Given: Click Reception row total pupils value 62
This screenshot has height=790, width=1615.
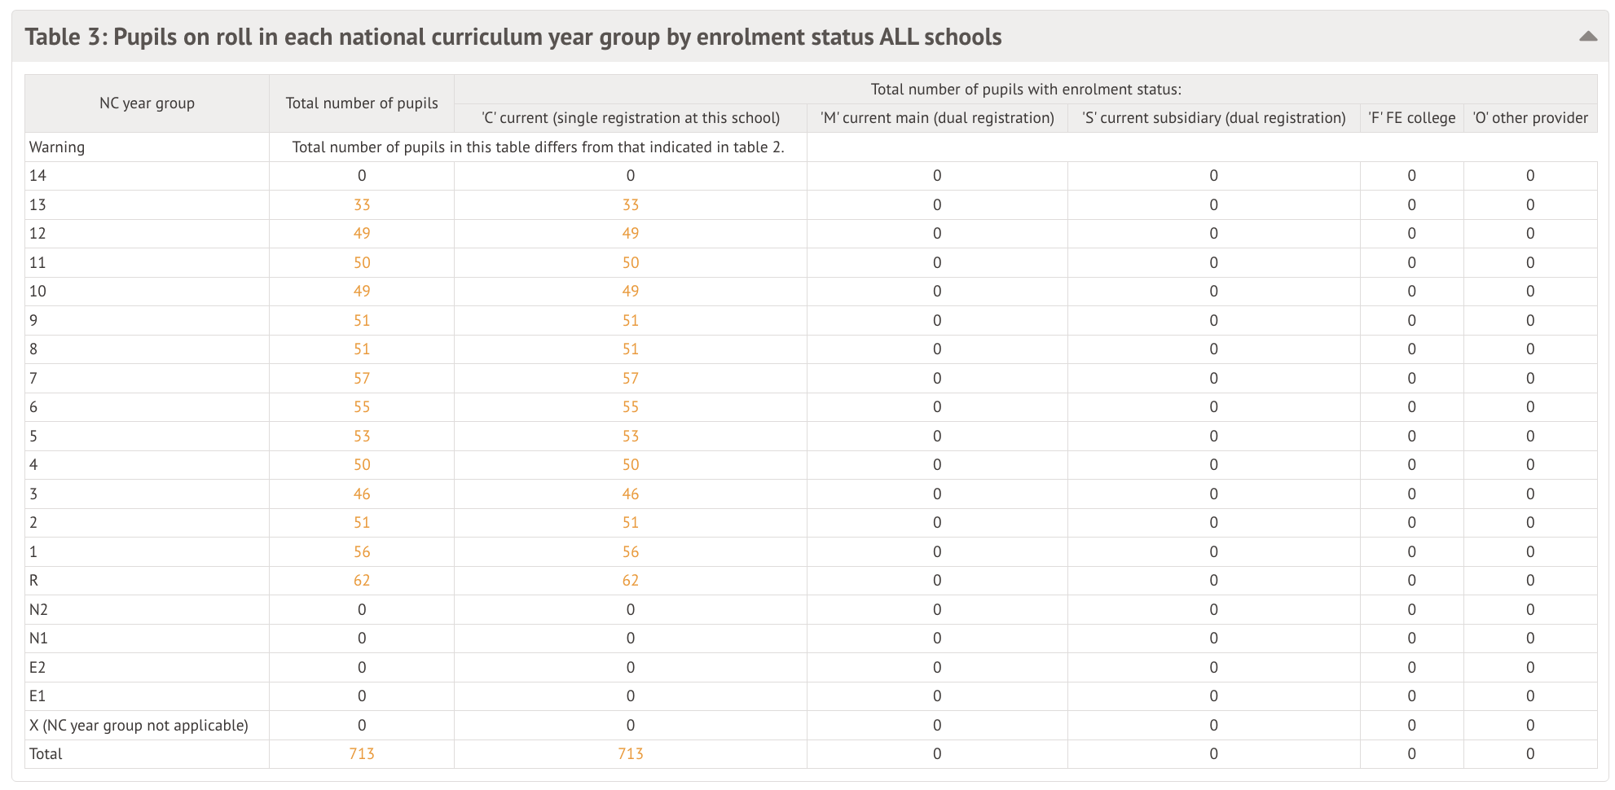Looking at the screenshot, I should click(362, 581).
